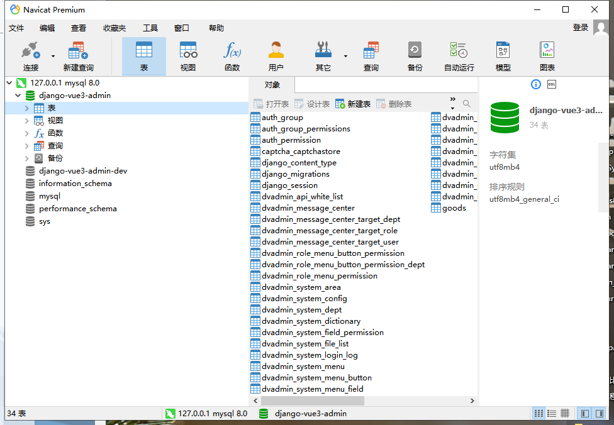Click Open Table (打开表) button
Image resolution: width=614 pixels, height=425 pixels.
(x=271, y=104)
